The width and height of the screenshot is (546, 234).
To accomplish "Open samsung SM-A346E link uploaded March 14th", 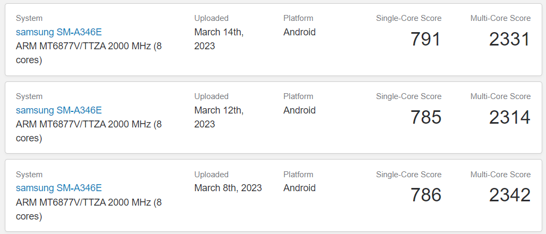I will (59, 32).
